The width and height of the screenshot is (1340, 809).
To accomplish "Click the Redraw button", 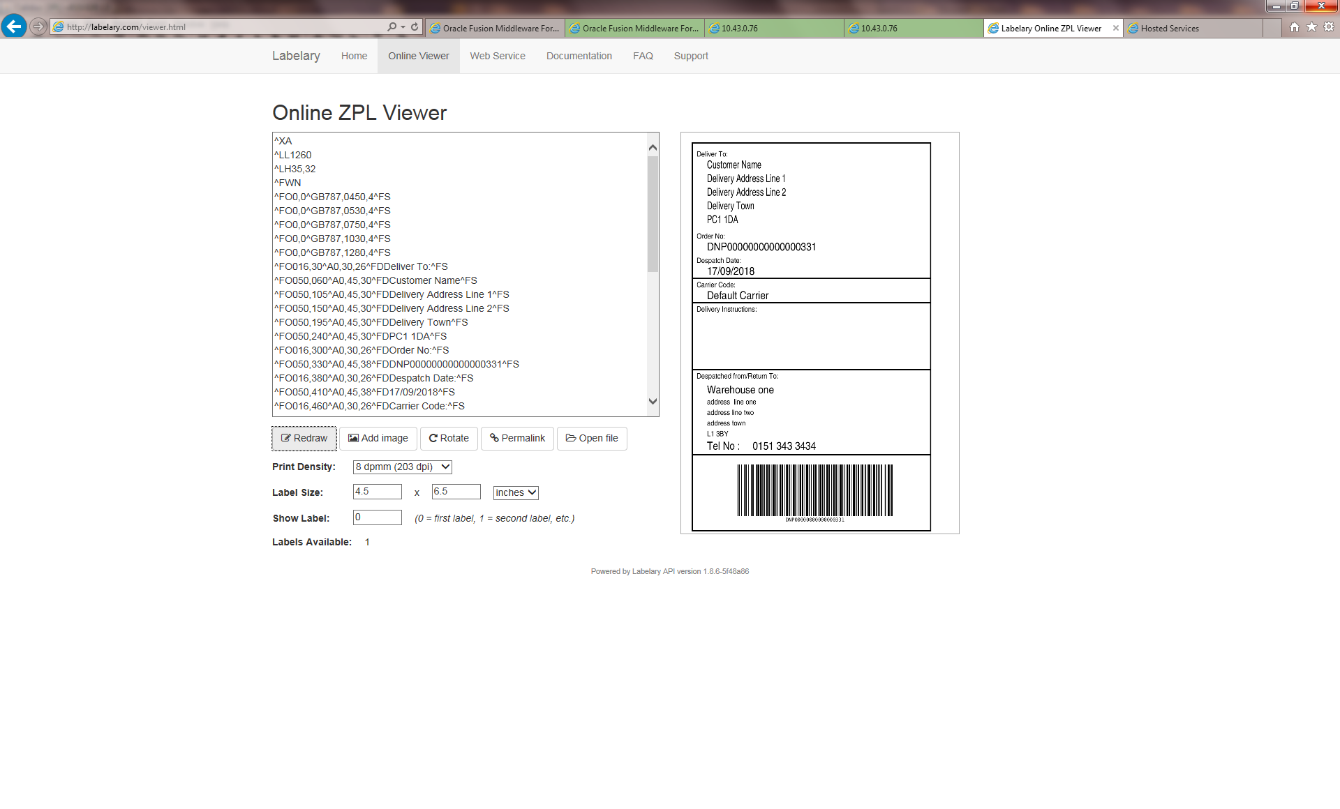I will (304, 438).
